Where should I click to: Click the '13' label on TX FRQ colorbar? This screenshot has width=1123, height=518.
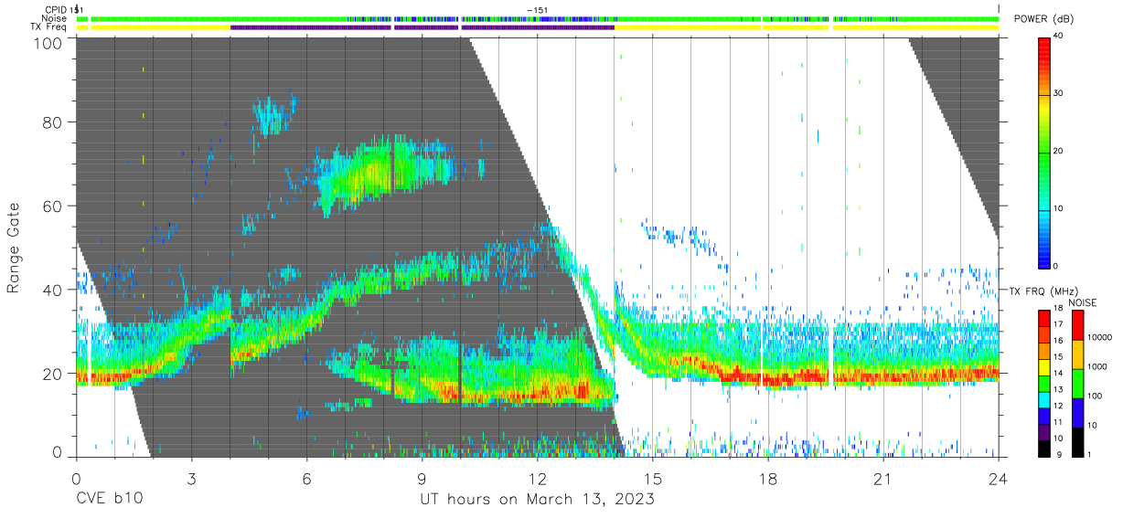point(1058,389)
